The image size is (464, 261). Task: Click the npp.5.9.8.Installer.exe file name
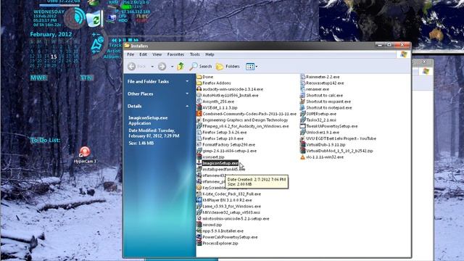point(223,231)
